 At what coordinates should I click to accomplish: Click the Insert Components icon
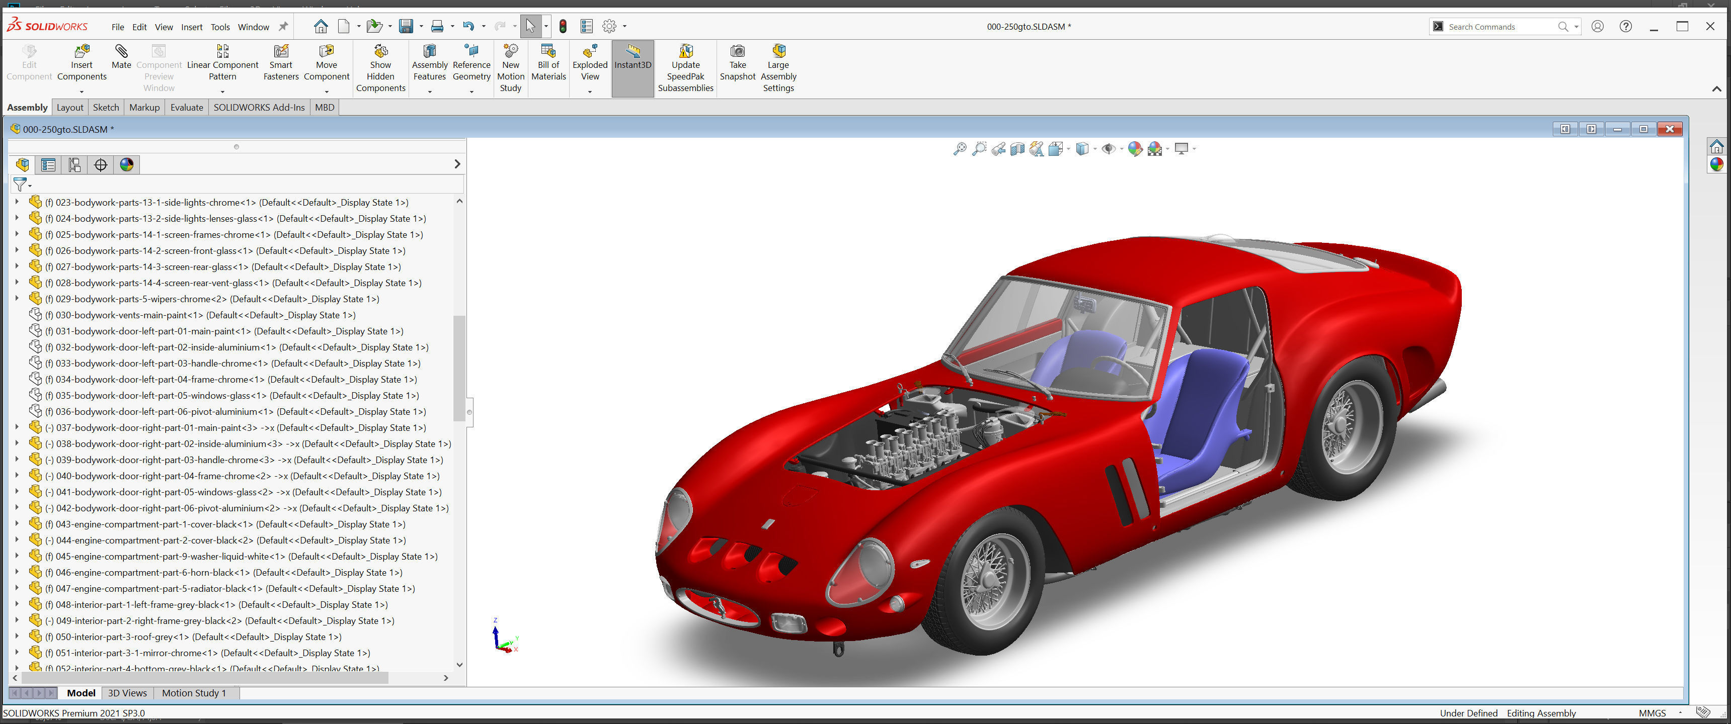coord(82,52)
